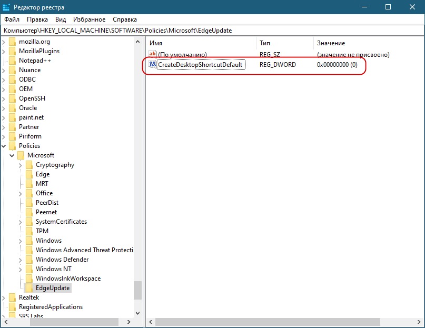The height and width of the screenshot is (328, 425).
Task: Click the REG_DWORD type cell
Action: coord(278,65)
